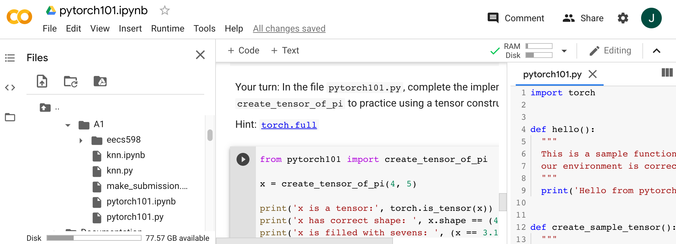The width and height of the screenshot is (676, 244).
Task: Open the settings gear icon
Action: pyautogui.click(x=623, y=18)
